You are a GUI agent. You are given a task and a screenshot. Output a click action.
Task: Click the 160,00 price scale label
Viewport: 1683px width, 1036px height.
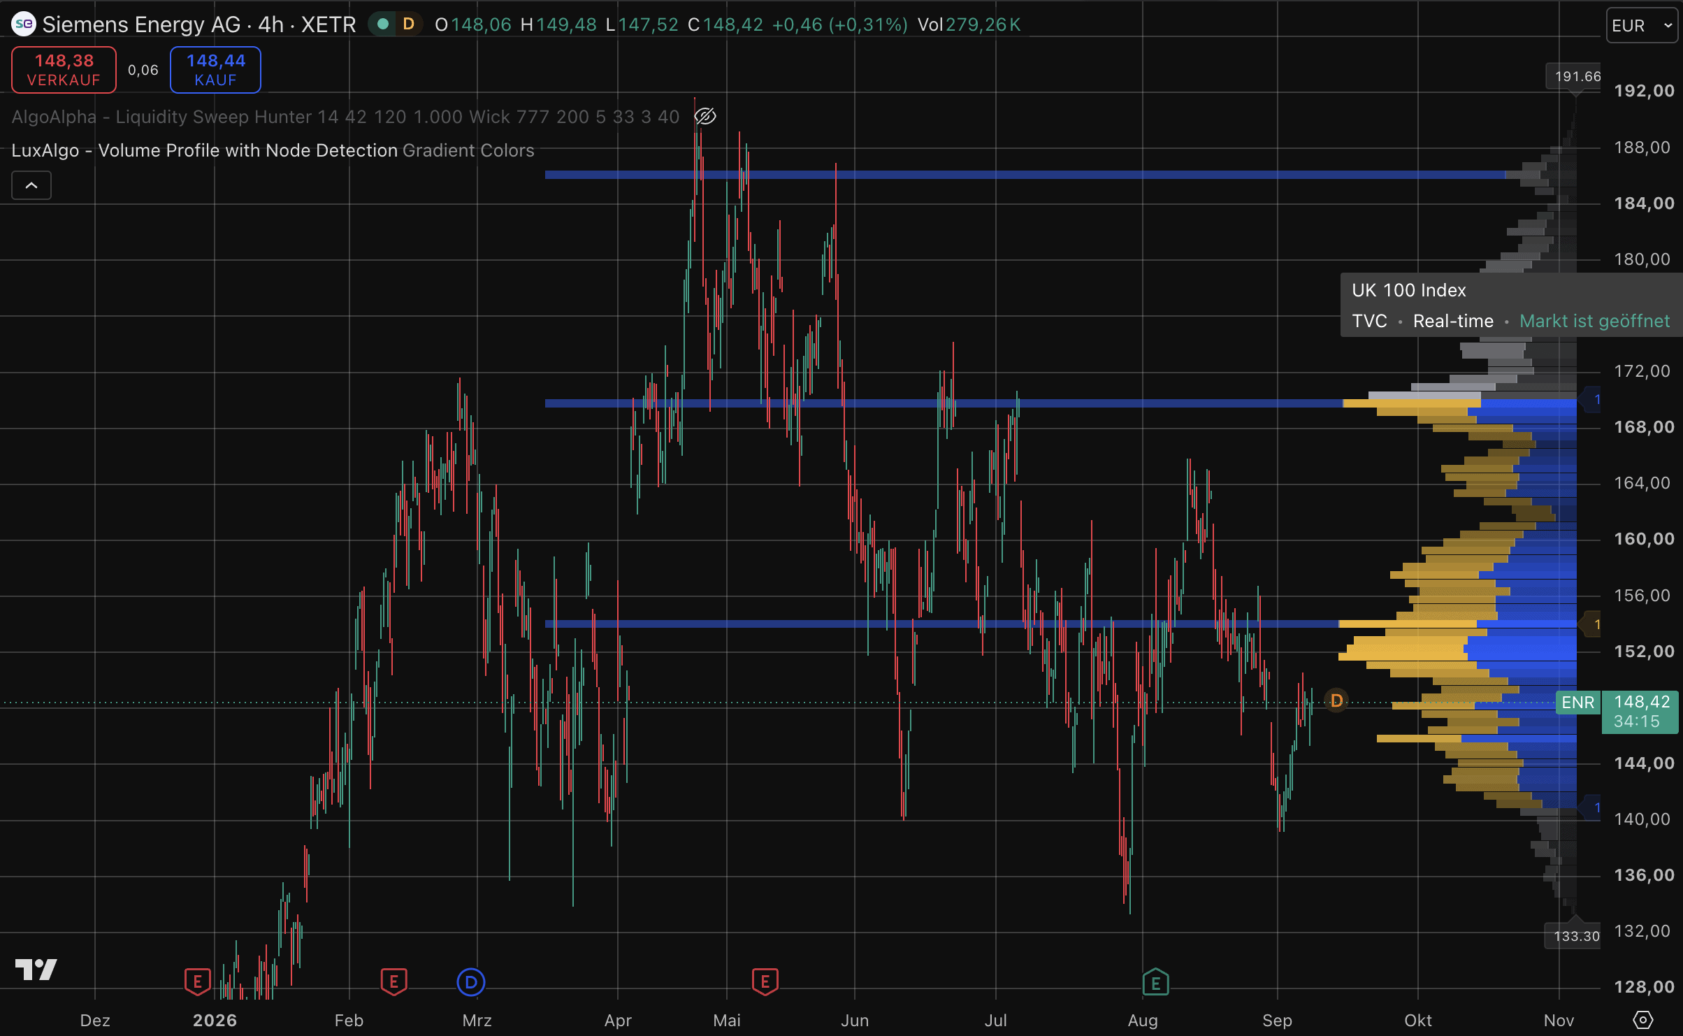point(1644,539)
